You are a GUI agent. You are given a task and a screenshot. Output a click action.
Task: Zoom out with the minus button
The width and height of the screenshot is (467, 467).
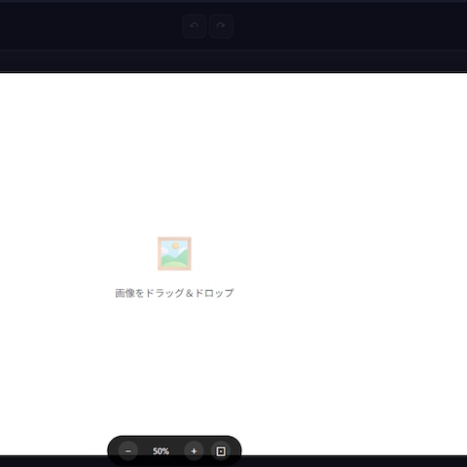coord(128,451)
